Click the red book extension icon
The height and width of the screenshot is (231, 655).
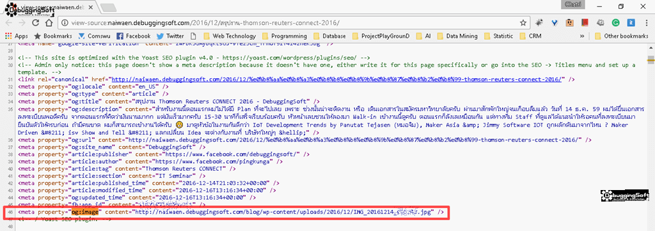(585, 22)
